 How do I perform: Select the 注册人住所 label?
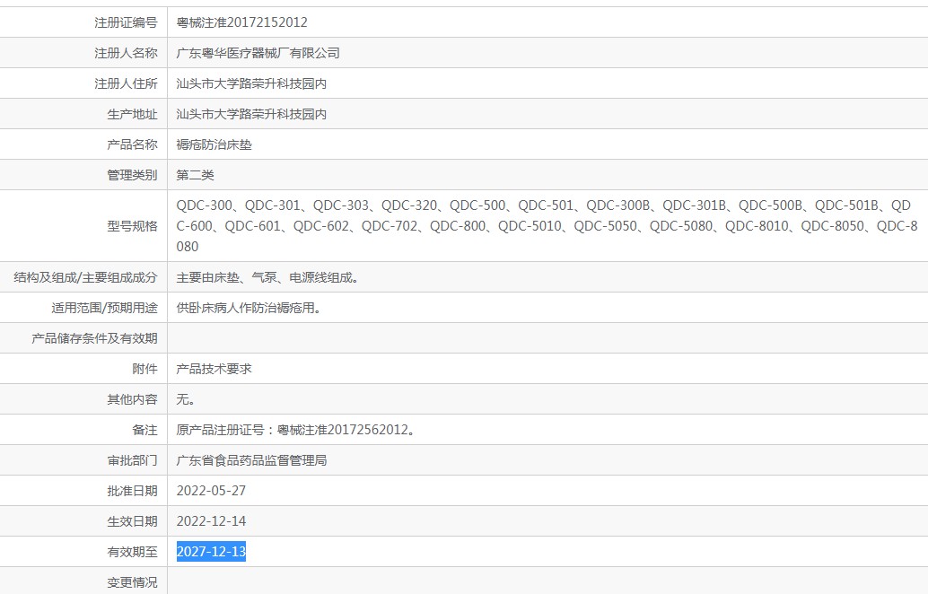126,83
